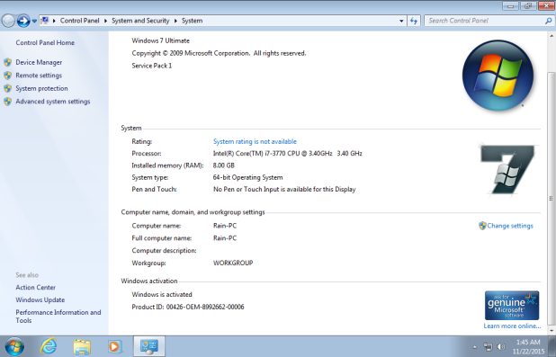Viewport: 556px width, 357px height.
Task: Click the shield icon beside System protection
Action: 8,89
